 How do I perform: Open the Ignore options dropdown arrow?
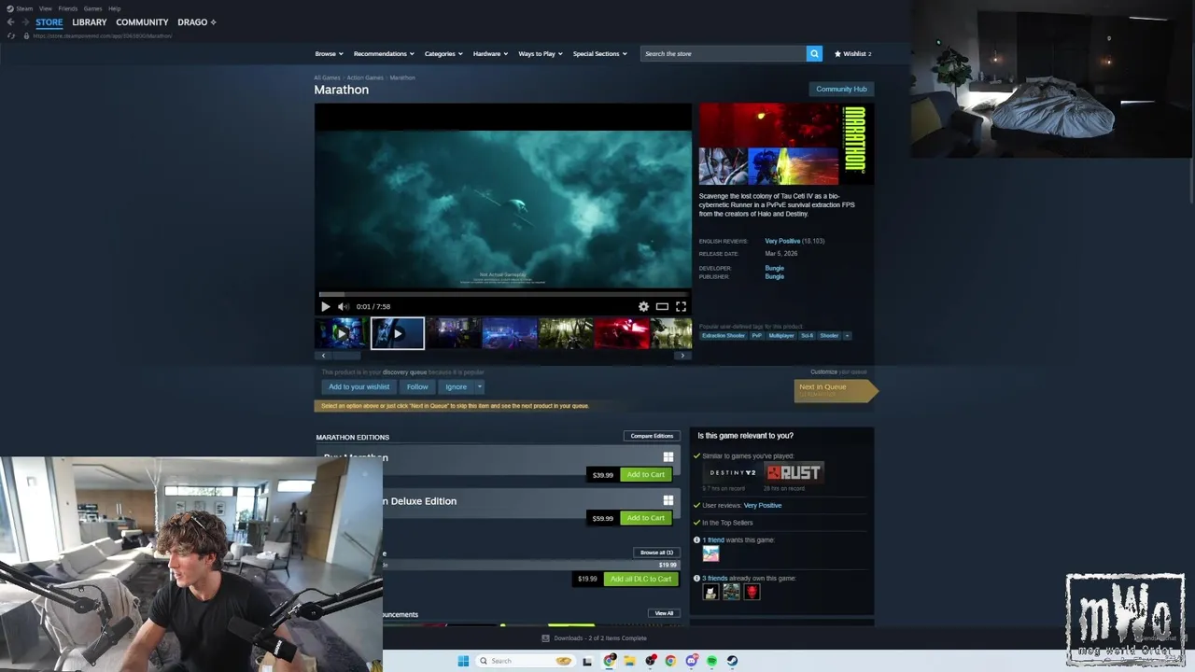point(480,386)
